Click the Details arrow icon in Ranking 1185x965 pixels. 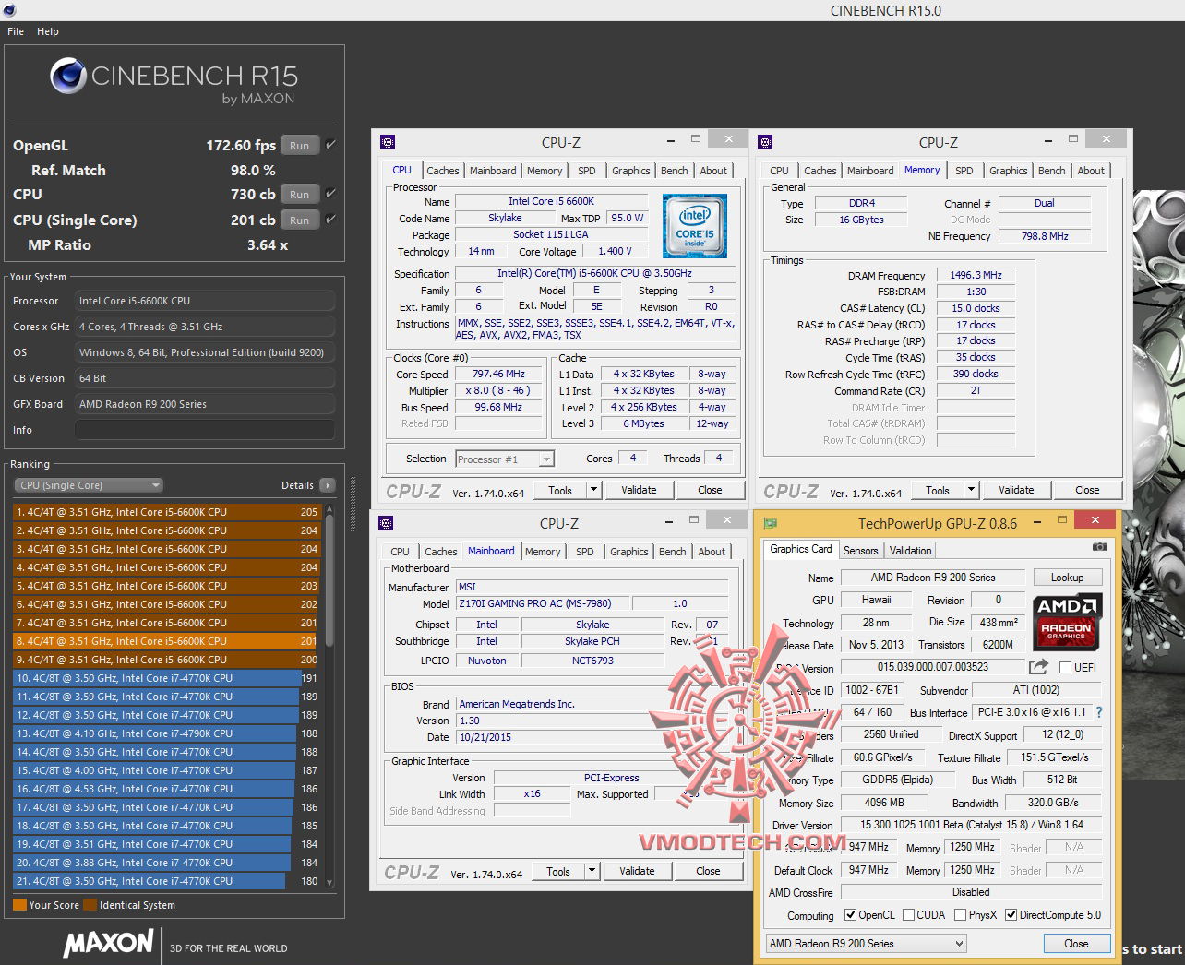pyautogui.click(x=328, y=485)
